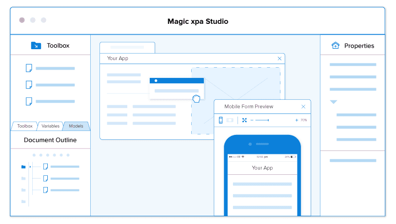The width and height of the screenshot is (396, 224).
Task: Switch to the Variables tab
Action: [x=50, y=126]
